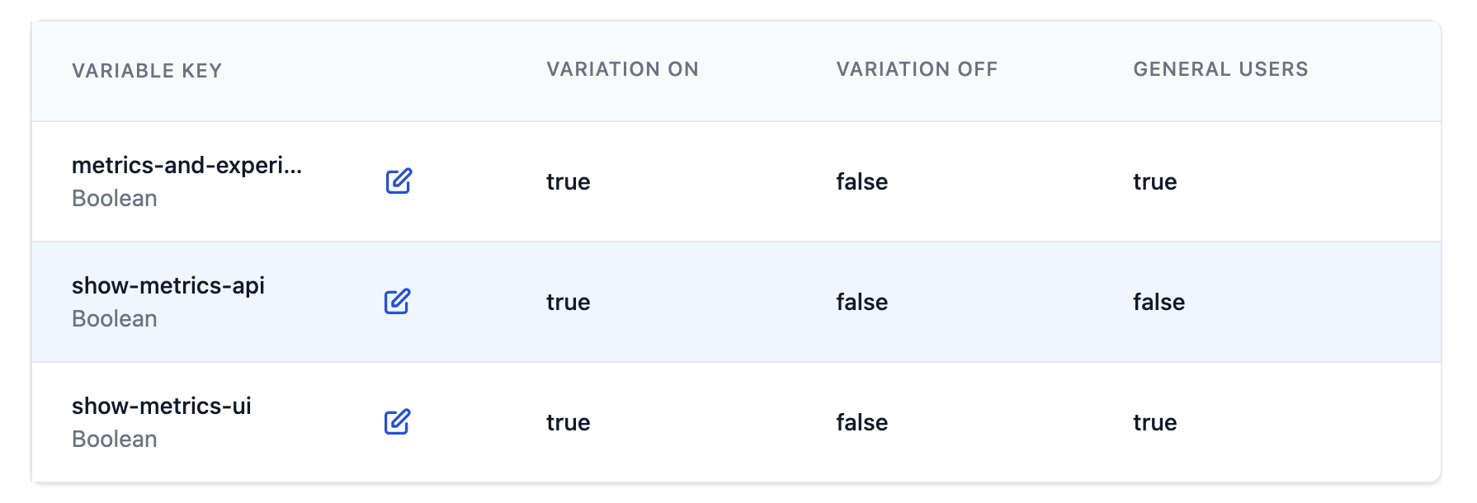Expand the truncated metrics-and-experi variable key
The height and width of the screenshot is (503, 1477).
[x=187, y=165]
